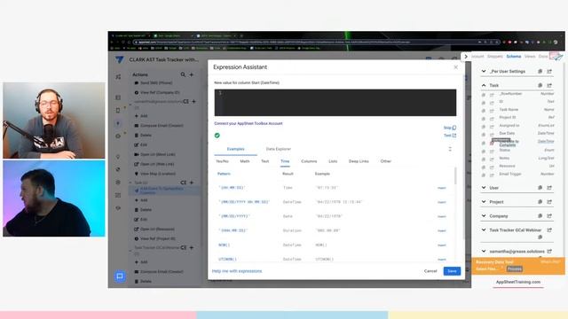Click the AppSheet logo in editor header

click(x=120, y=59)
